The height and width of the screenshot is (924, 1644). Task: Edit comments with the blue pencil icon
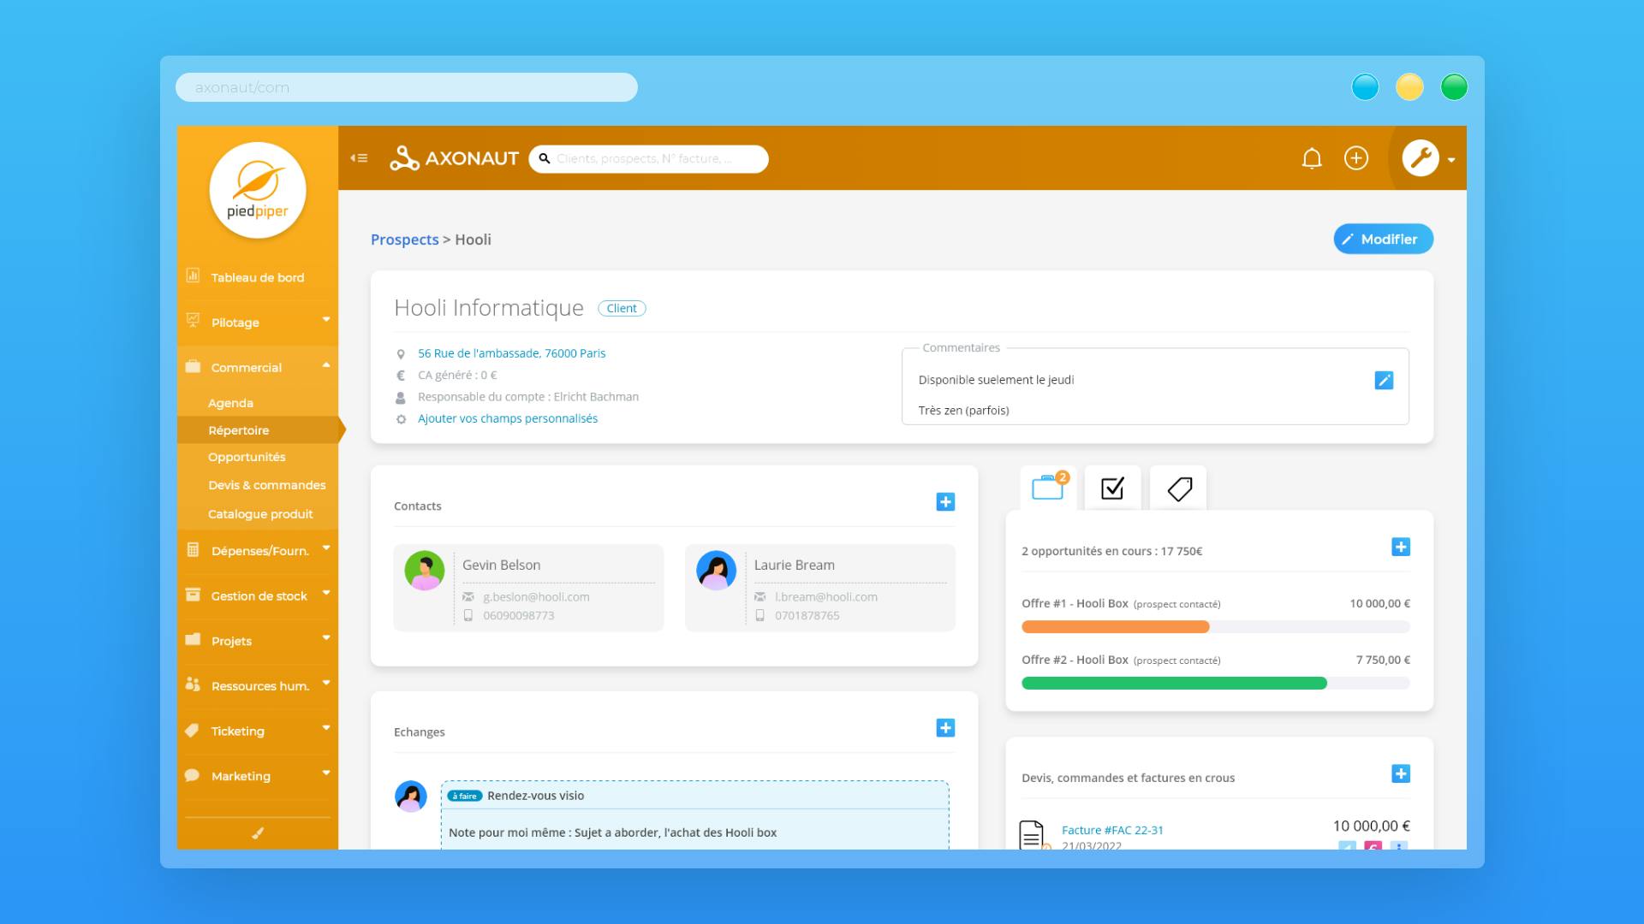click(1384, 380)
